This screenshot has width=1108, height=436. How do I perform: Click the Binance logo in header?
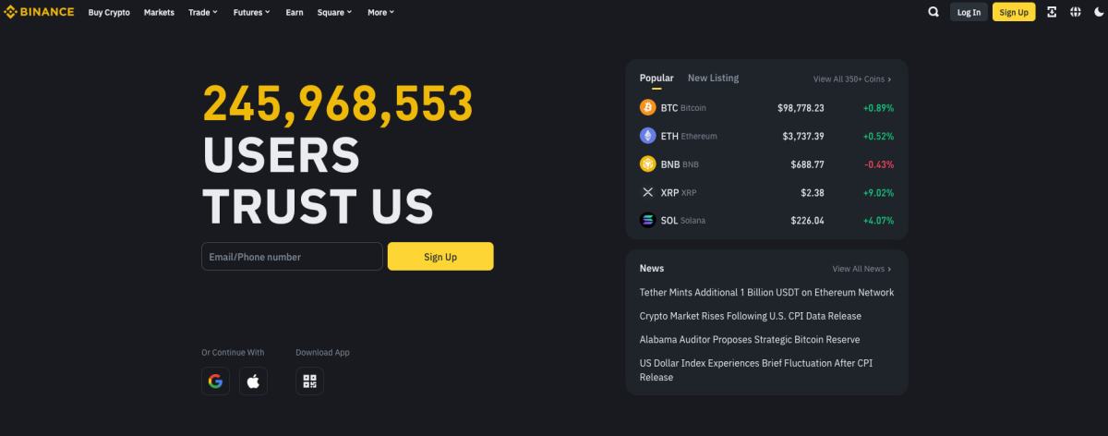point(40,12)
